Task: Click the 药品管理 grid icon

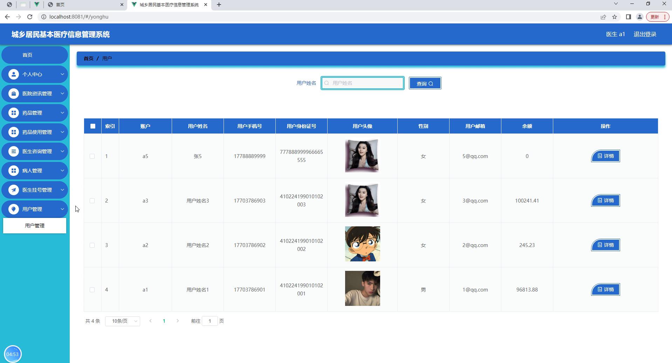Action: [14, 113]
